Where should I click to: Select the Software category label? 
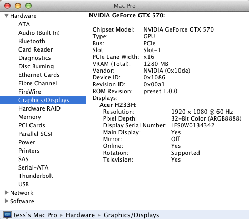(22, 201)
